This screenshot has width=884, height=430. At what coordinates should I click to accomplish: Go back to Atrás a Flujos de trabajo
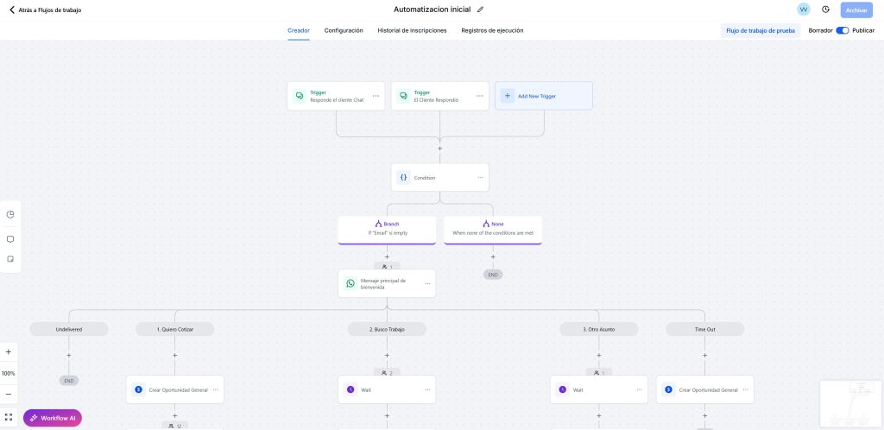point(45,10)
